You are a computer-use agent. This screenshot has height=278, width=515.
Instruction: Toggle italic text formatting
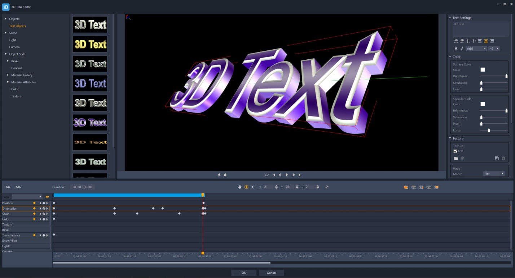point(462,49)
